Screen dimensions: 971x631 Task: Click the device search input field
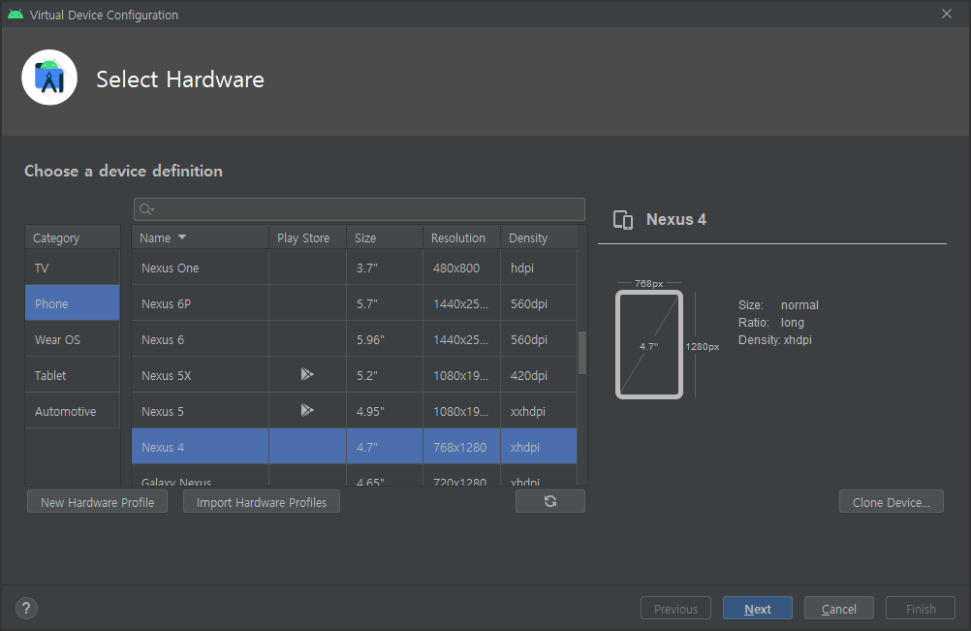(x=360, y=209)
